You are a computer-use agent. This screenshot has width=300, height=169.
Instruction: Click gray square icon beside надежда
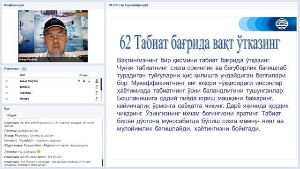(x=7, y=93)
